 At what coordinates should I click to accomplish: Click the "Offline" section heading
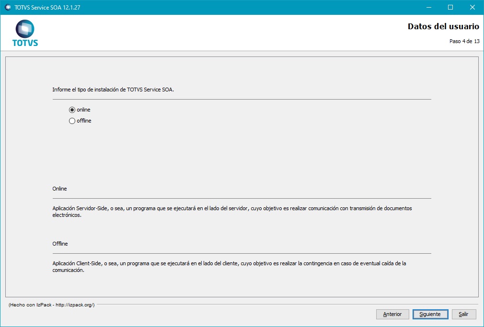pos(60,244)
